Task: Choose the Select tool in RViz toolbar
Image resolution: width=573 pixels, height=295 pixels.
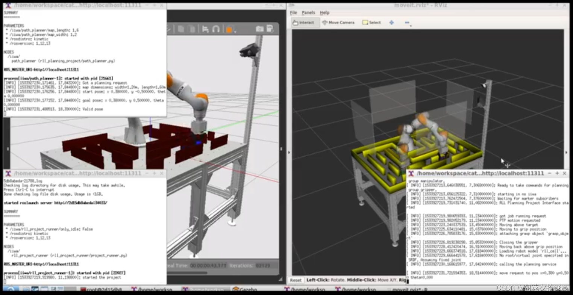Action: pyautogui.click(x=371, y=23)
